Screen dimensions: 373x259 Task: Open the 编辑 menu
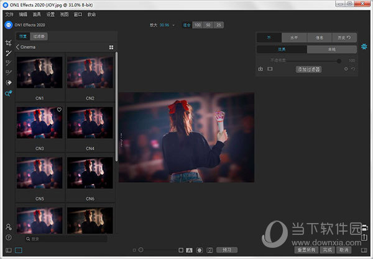(x=23, y=14)
